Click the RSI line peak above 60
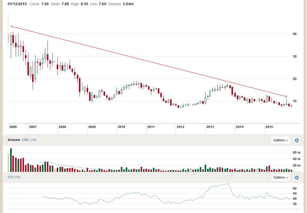The image size is (307, 213). click(227, 184)
